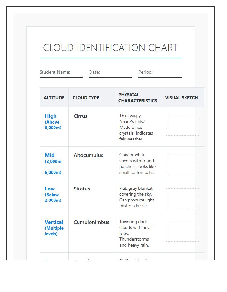Select the Cloud Identification Chart title
This screenshot has height=292, width=227.
pyautogui.click(x=111, y=48)
